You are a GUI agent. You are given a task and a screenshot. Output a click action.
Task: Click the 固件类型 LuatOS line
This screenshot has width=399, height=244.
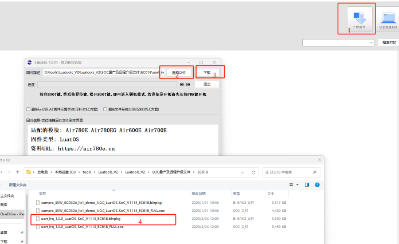pyautogui.click(x=55, y=140)
